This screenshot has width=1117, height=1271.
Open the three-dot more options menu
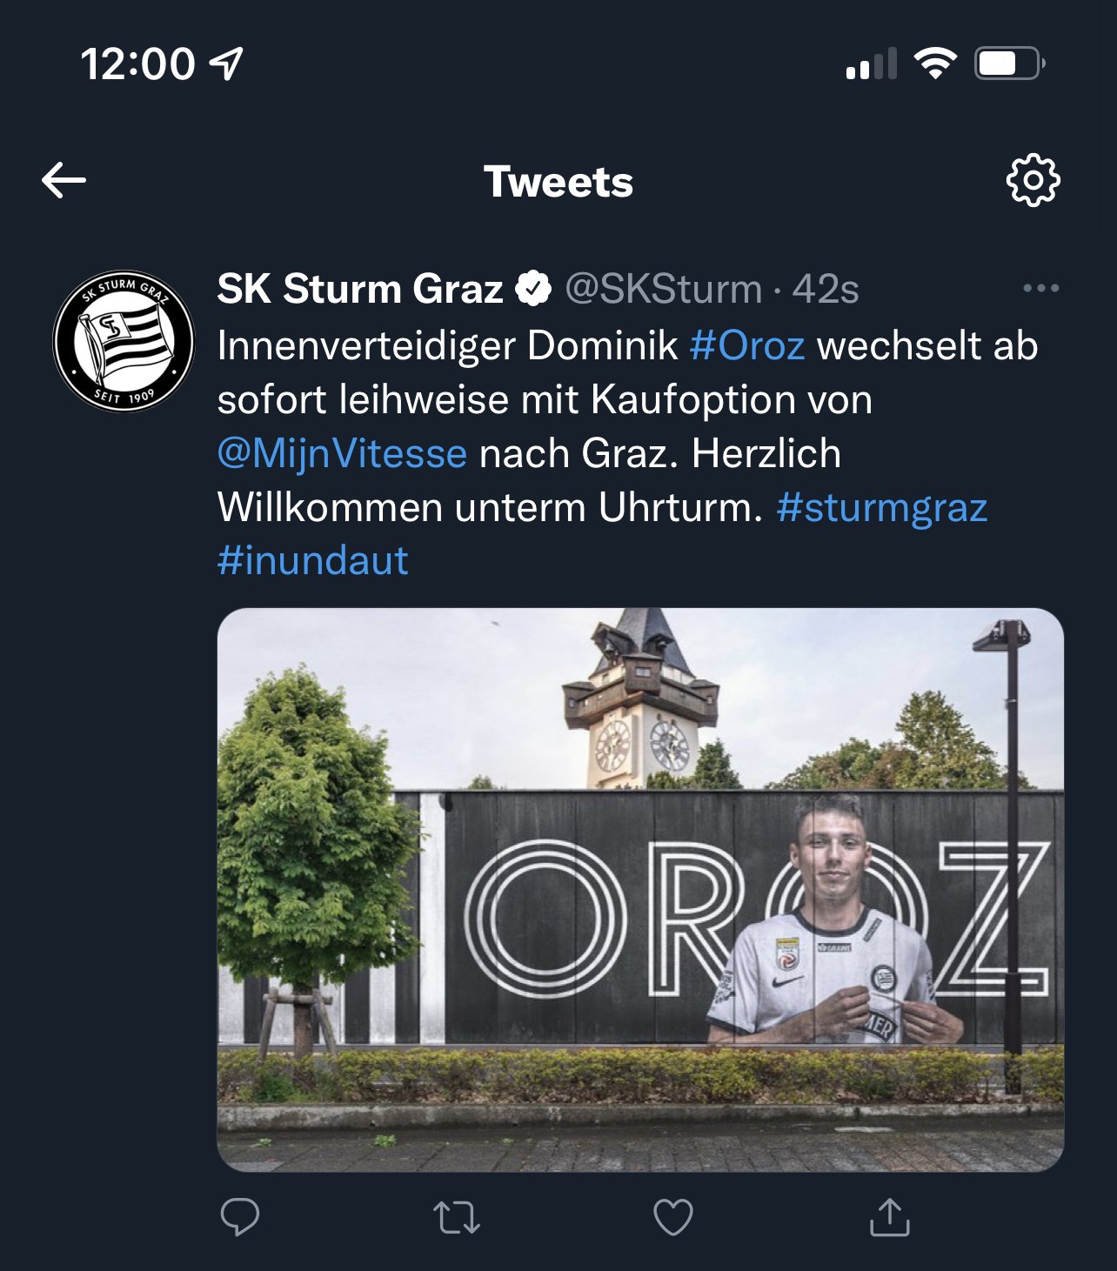pos(1040,289)
